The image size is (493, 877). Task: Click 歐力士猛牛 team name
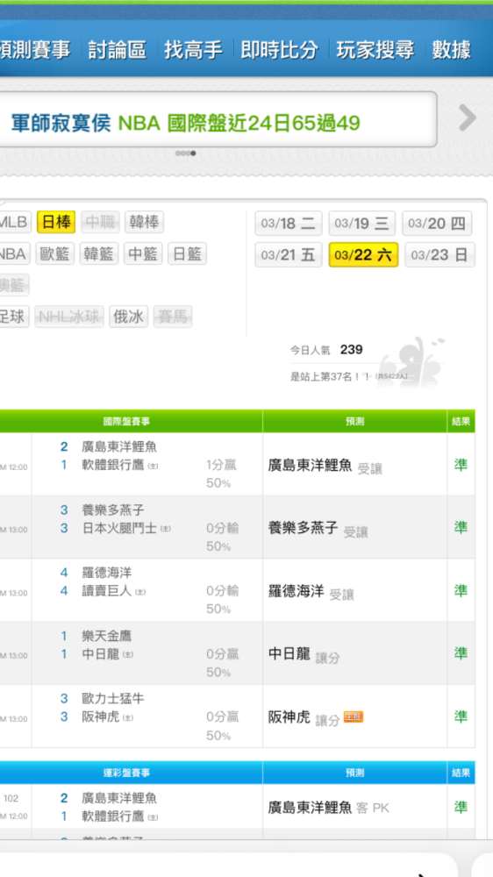[112, 699]
